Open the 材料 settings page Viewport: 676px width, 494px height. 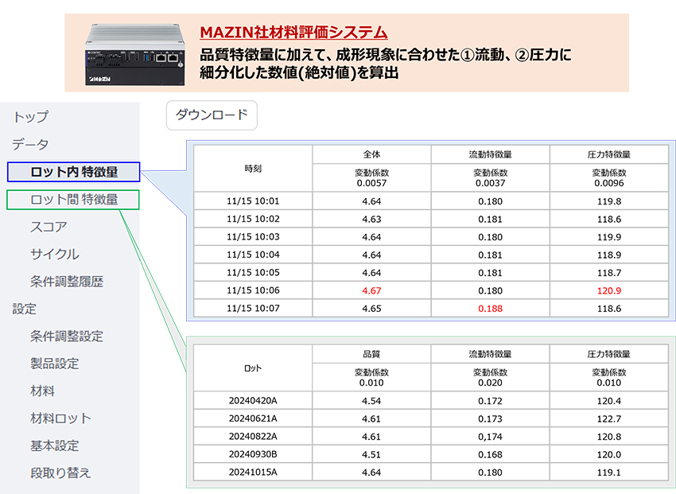42,391
